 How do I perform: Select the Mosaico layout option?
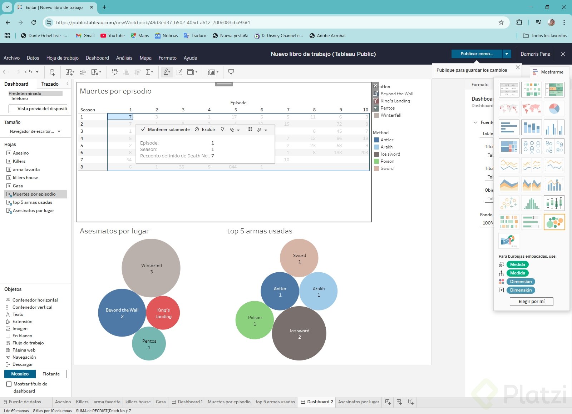pyautogui.click(x=20, y=374)
